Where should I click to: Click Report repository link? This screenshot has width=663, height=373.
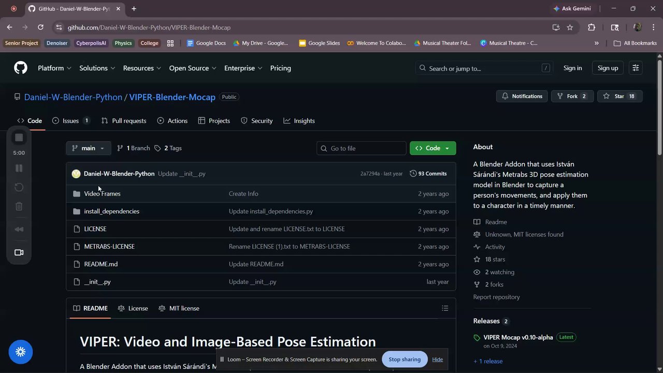click(x=496, y=297)
